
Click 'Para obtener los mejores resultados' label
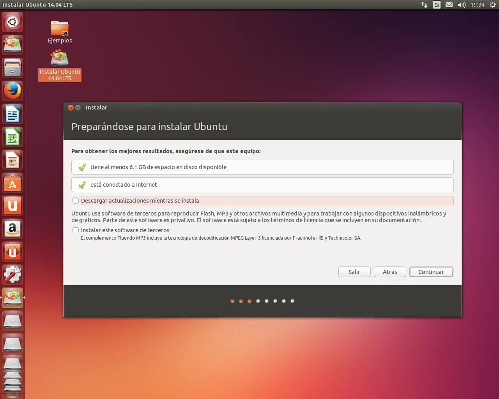pyautogui.click(x=166, y=151)
